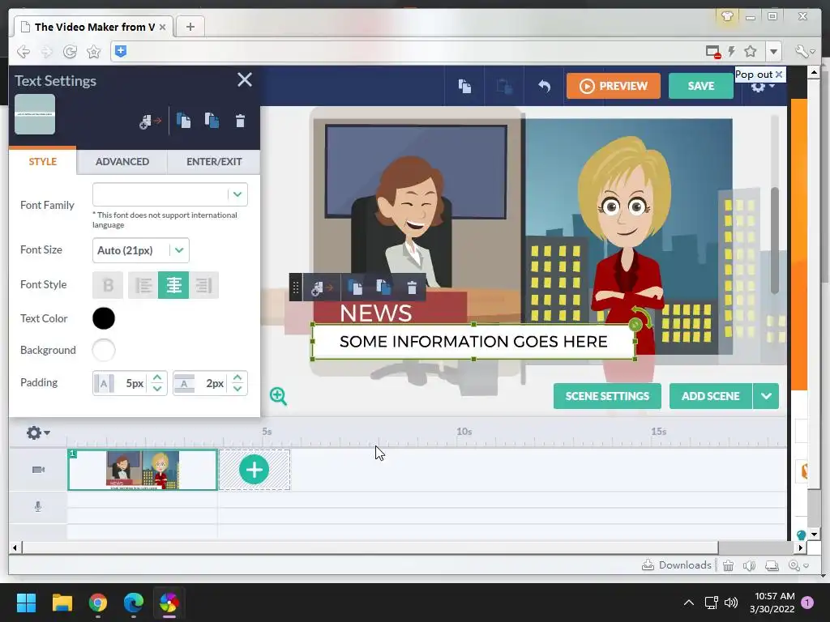Viewport: 830px width, 622px height.
Task: Switch to the ADVANCED tab
Action: point(122,161)
